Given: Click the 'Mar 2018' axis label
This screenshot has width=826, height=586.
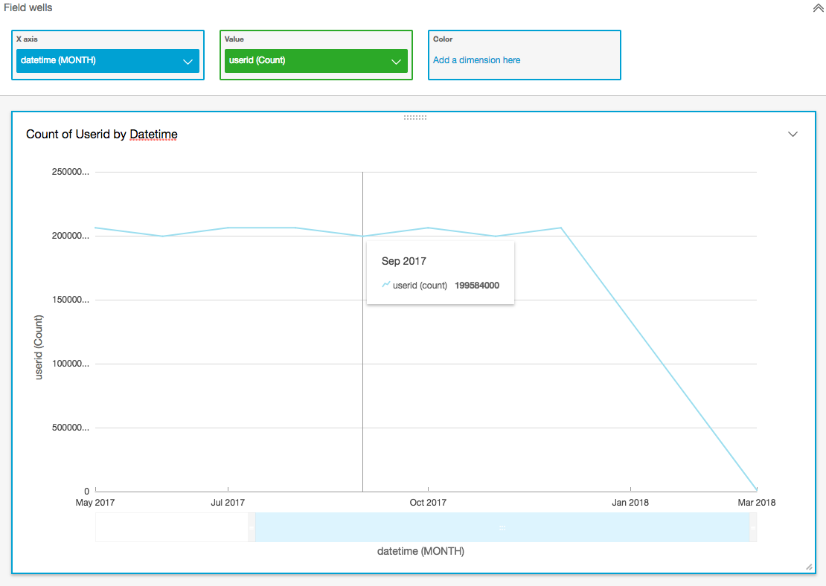Looking at the screenshot, I should click(757, 502).
